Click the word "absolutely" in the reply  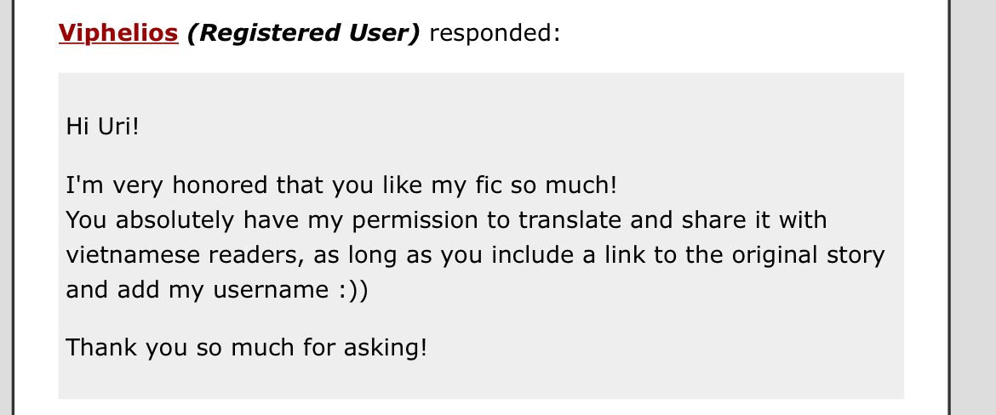tap(175, 220)
